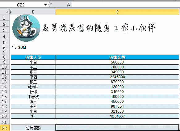Select column C header
The height and width of the screenshot is (131, 180).
pyautogui.click(x=117, y=12)
